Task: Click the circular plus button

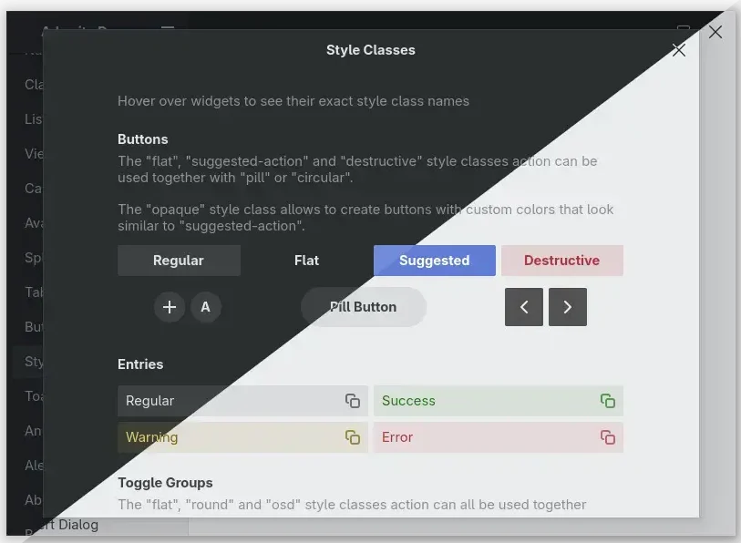Action: 170,307
